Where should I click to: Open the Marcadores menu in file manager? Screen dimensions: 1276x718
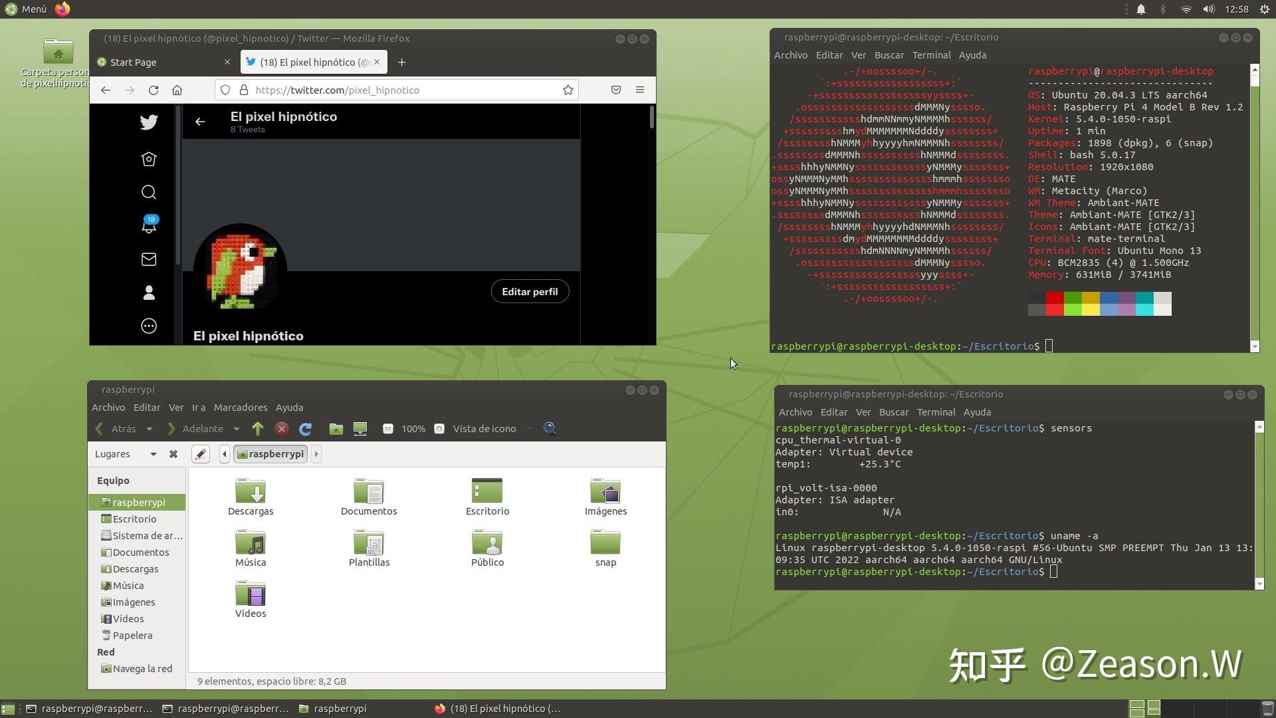point(241,408)
